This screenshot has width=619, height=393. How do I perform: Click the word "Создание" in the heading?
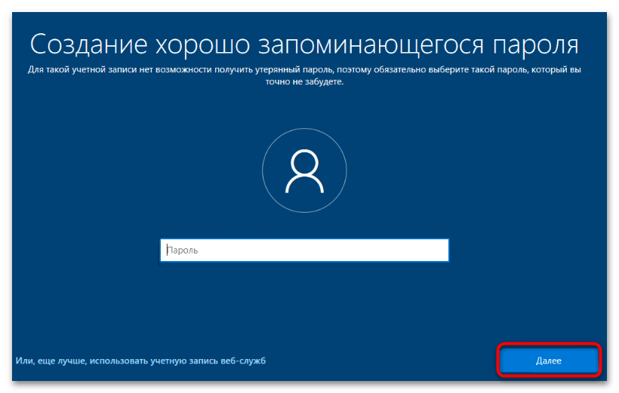pyautogui.click(x=83, y=45)
